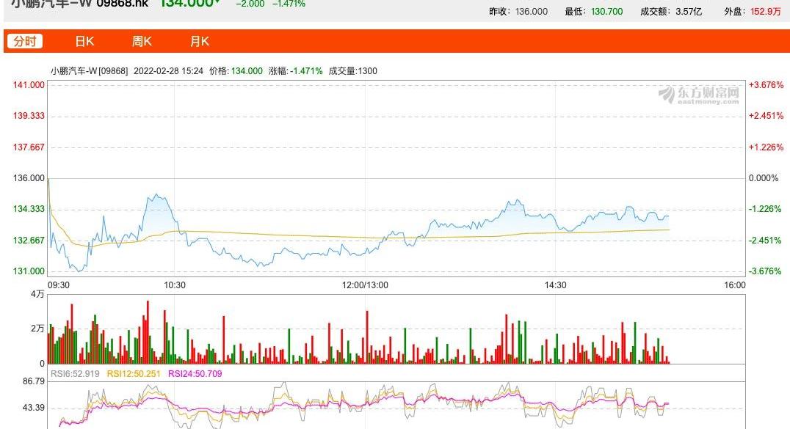Click the +1.226% percent axis label
The width and height of the screenshot is (790, 429).
766,147
